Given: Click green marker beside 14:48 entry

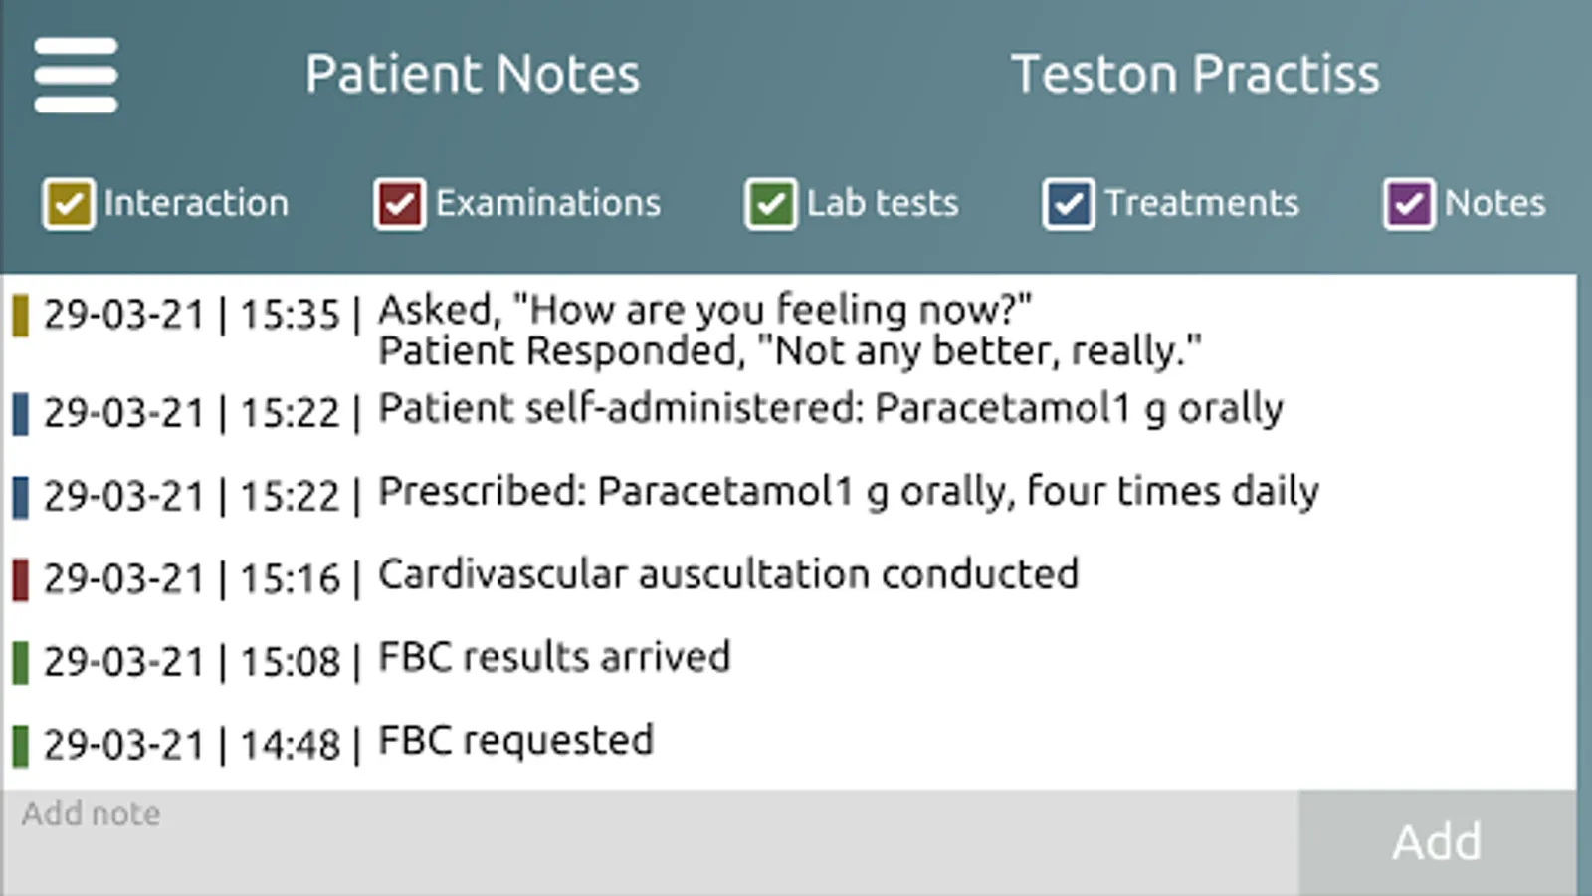Looking at the screenshot, I should [x=20, y=745].
